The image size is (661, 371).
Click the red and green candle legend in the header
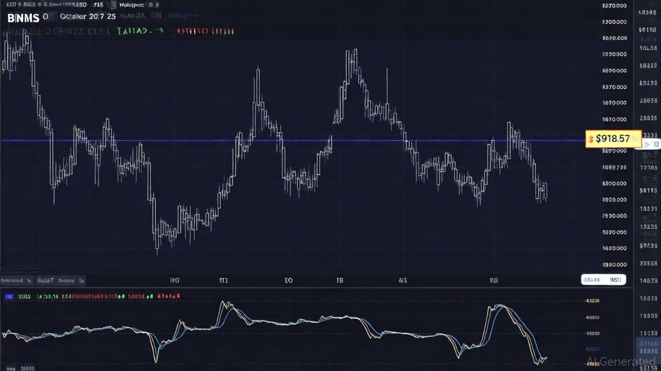pos(205,31)
